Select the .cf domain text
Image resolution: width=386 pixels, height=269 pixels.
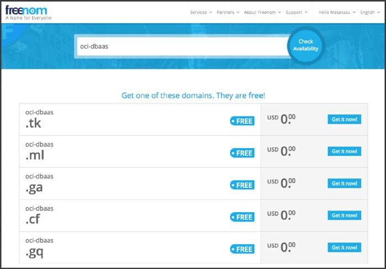click(33, 219)
